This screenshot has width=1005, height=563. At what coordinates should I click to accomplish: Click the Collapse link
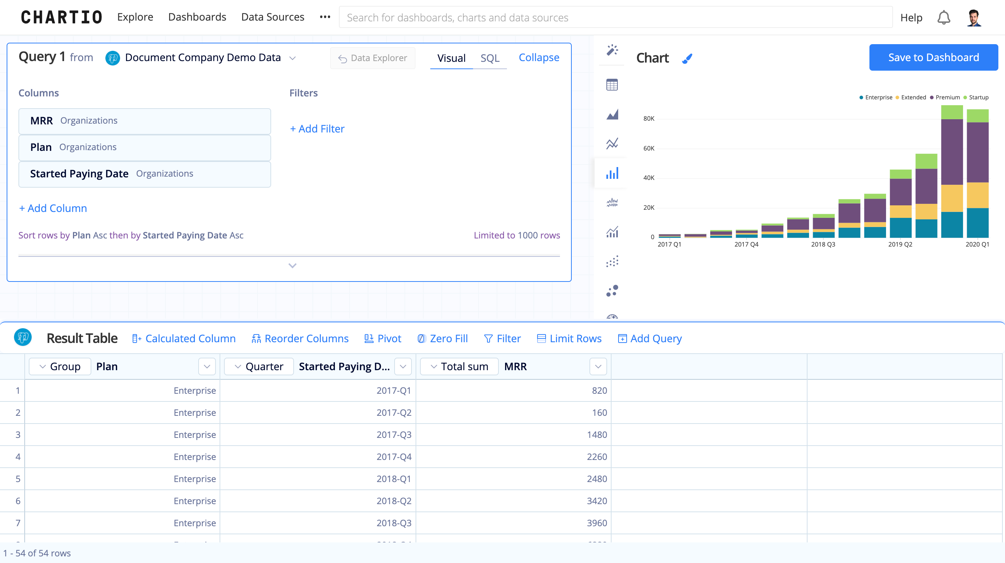click(539, 58)
